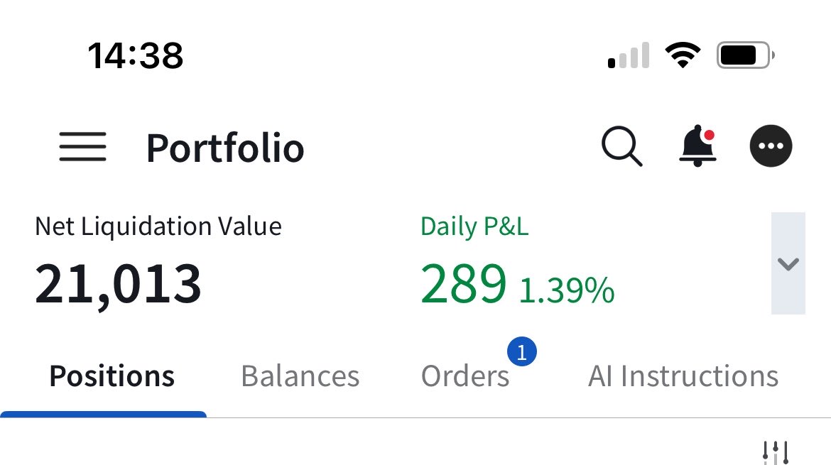Open the Orders tab
Image resolution: width=831 pixels, height=465 pixels.
pyautogui.click(x=465, y=376)
